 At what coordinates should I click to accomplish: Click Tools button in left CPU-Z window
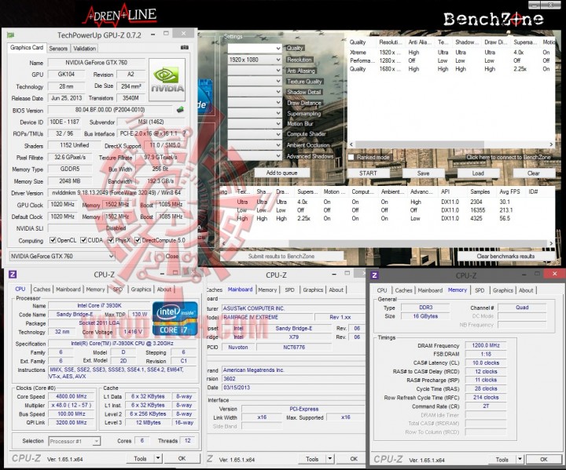click(x=140, y=458)
